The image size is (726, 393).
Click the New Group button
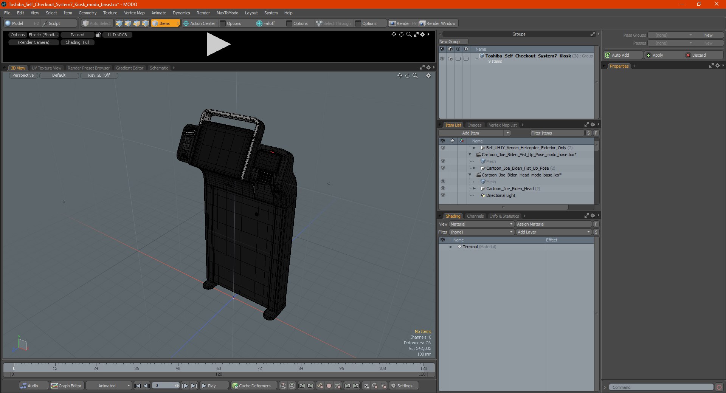coord(453,42)
